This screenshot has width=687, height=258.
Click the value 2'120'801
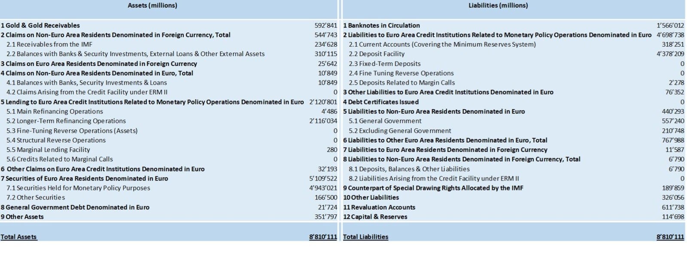(323, 102)
